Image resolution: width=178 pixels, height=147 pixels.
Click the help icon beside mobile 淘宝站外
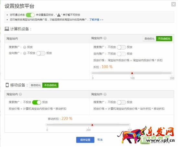coord(105,94)
